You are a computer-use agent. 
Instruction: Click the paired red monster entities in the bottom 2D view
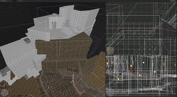pos(133,71)
